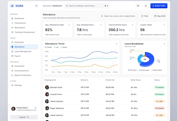Toggle Present series in trend legend
The image size is (177, 121).
[48, 47]
